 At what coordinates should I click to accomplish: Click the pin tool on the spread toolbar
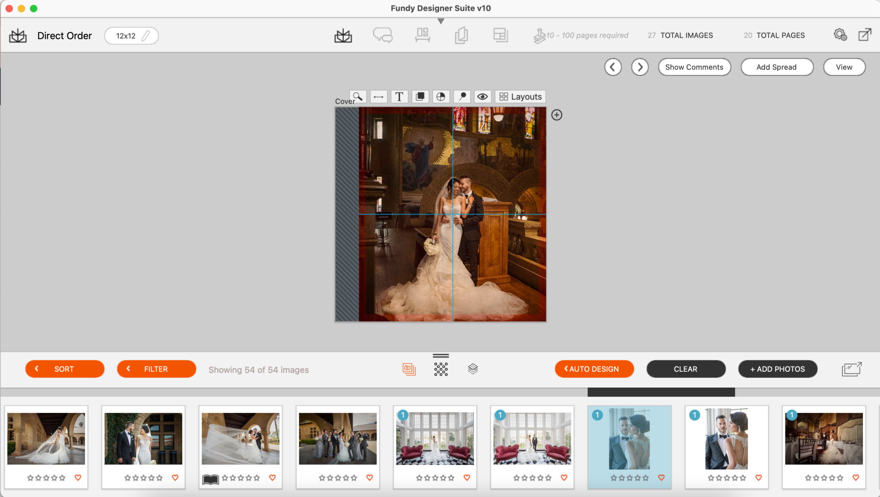tap(461, 97)
